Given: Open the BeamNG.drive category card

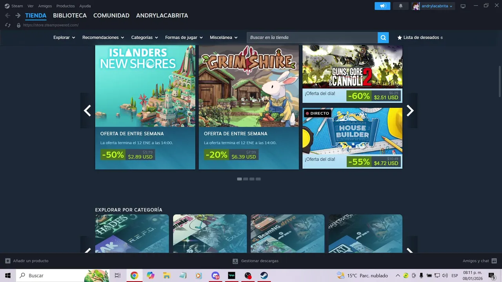Looking at the screenshot, I should point(287,233).
